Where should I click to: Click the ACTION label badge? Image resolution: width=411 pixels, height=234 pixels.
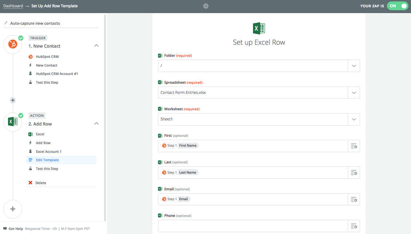pyautogui.click(x=37, y=116)
